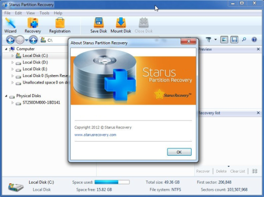Select the Save Disk icon
Screen dimensions: 264x197
pos(99,25)
